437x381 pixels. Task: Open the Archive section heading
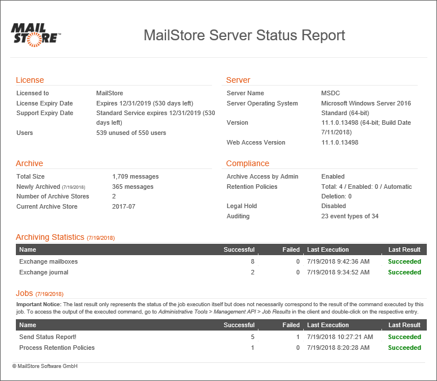(x=29, y=163)
